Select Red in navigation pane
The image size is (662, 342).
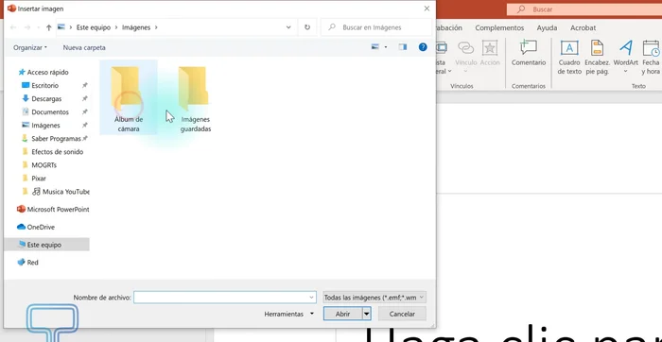(32, 263)
